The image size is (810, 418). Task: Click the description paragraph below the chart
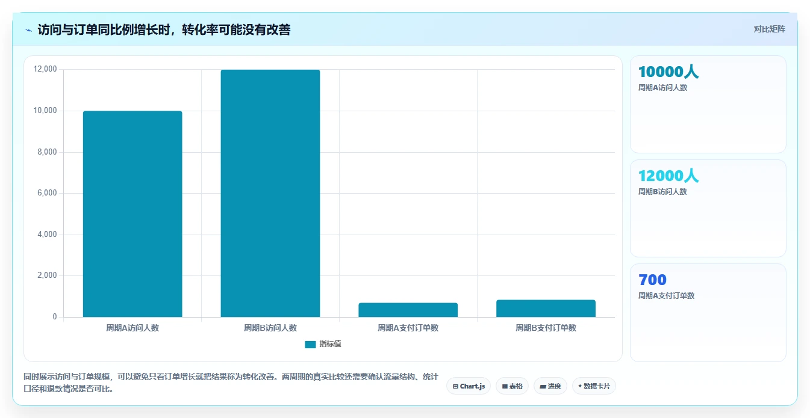231,383
